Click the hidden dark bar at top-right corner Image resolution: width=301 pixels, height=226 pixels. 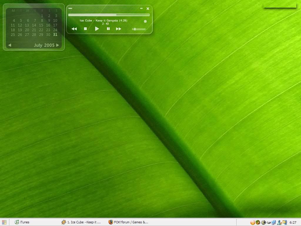coord(280,6)
